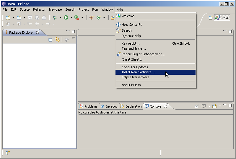This screenshot has height=159, width=236.
Task: Switch to the Javadoc tab
Action: [x=109, y=106]
